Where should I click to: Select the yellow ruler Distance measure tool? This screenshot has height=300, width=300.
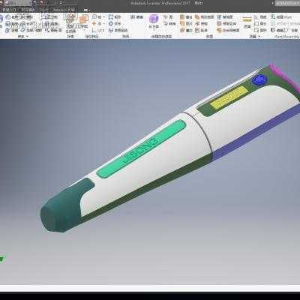tap(247, 22)
